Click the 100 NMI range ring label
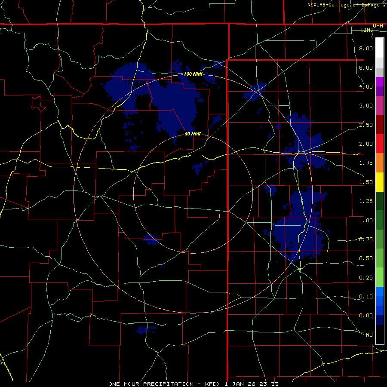This screenshot has height=387, width=387. point(193,74)
